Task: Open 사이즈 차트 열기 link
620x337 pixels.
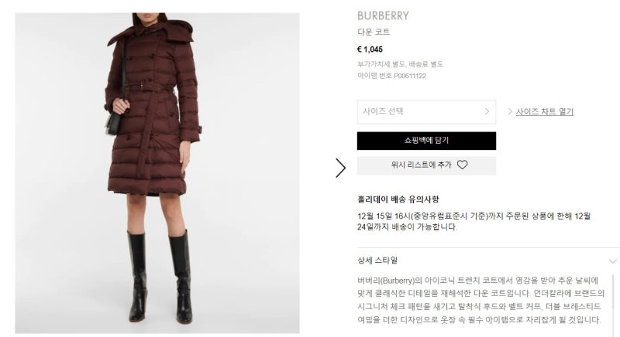Action: tap(545, 111)
